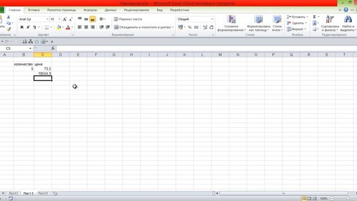Open Условное форматирование menu
Image resolution: width=357 pixels, height=201 pixels.
tap(231, 23)
